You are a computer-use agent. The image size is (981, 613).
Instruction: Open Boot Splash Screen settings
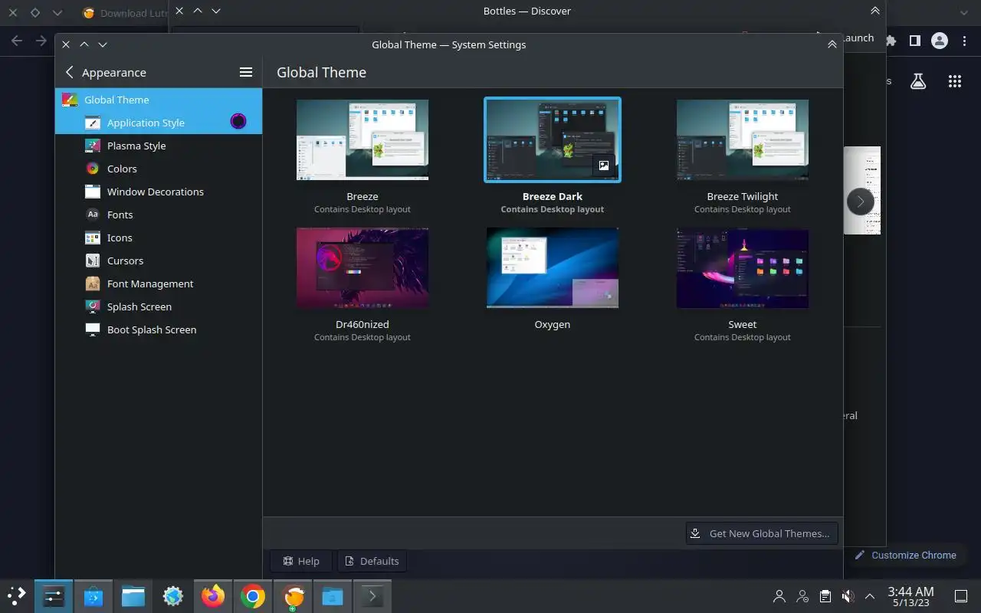point(159,329)
